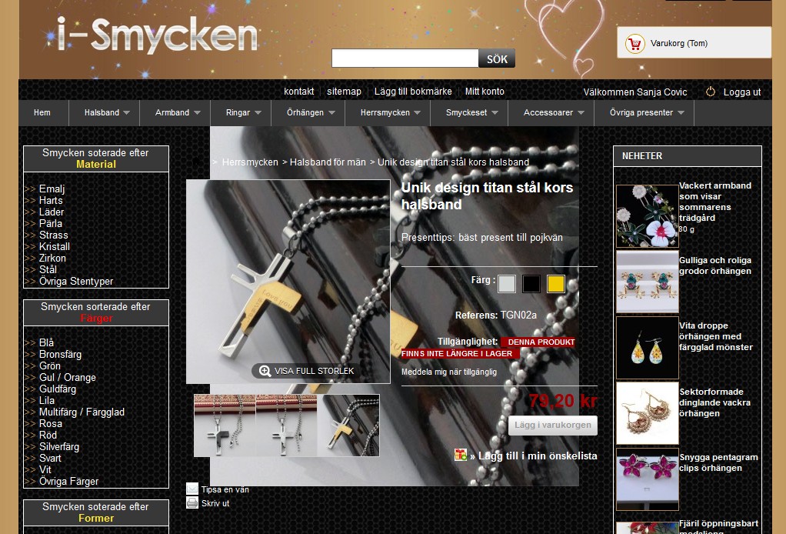Click Tipsa en vän
786x534 pixels.
point(225,489)
